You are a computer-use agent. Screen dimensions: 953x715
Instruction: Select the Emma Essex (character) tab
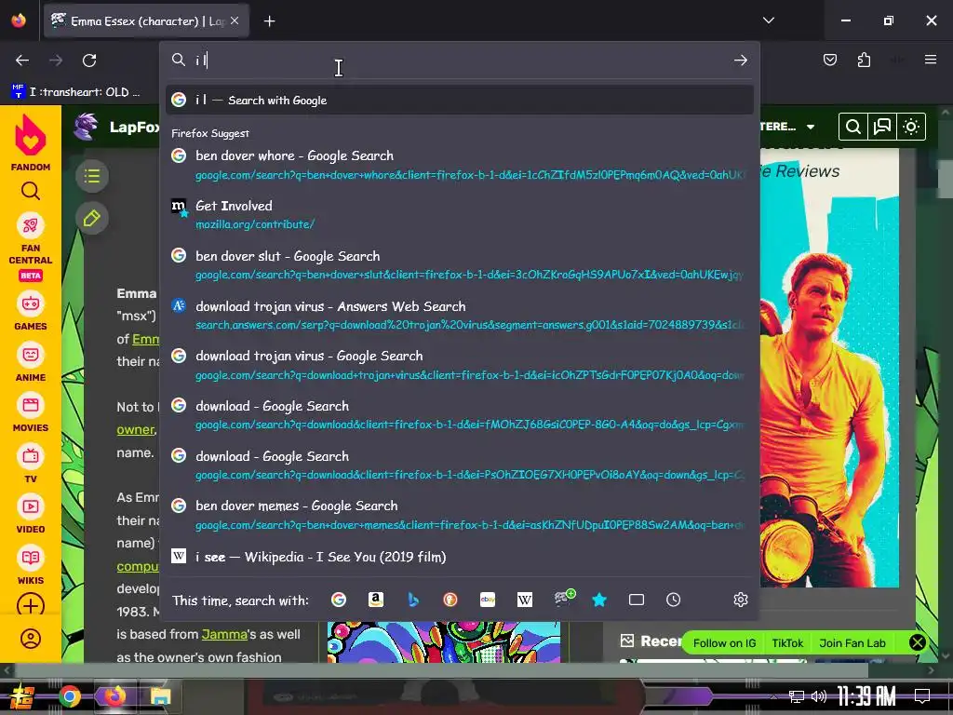coord(146,20)
